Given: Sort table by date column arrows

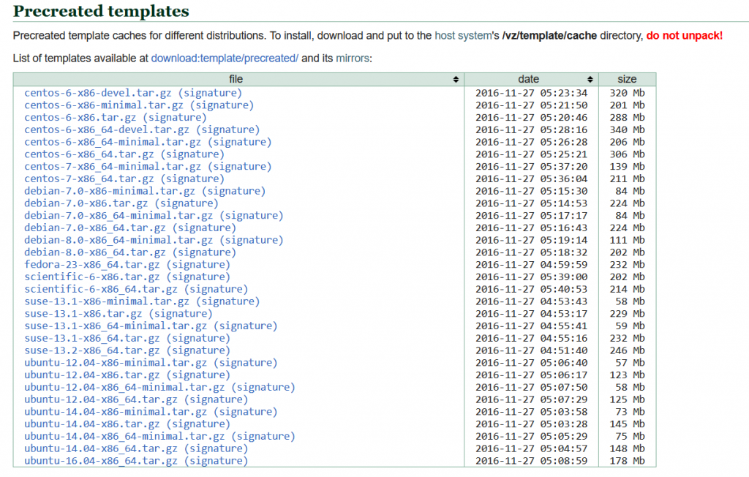Looking at the screenshot, I should coord(590,79).
